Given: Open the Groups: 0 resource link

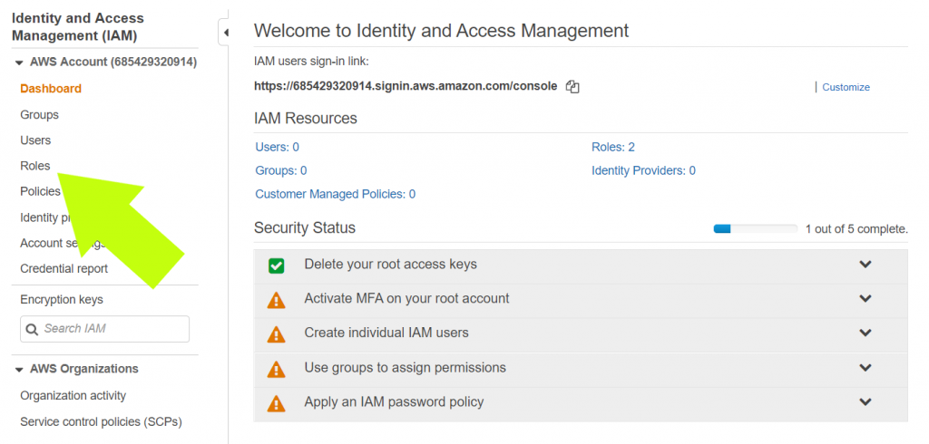Looking at the screenshot, I should tap(281, 170).
